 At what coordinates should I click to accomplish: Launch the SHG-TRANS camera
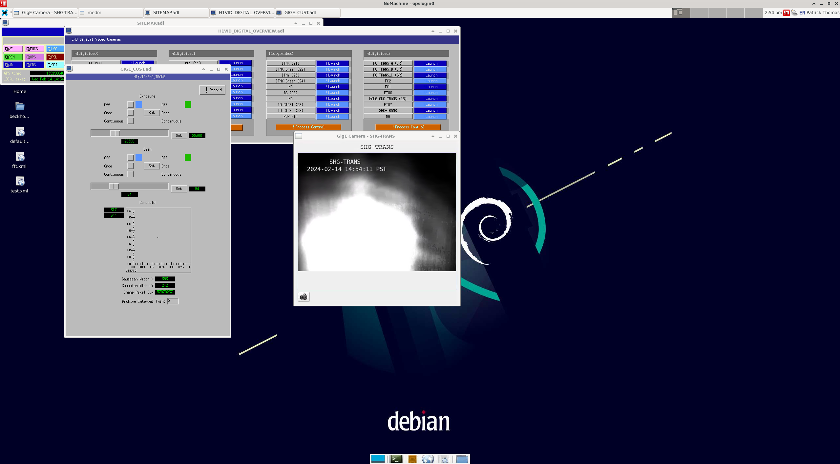(430, 110)
